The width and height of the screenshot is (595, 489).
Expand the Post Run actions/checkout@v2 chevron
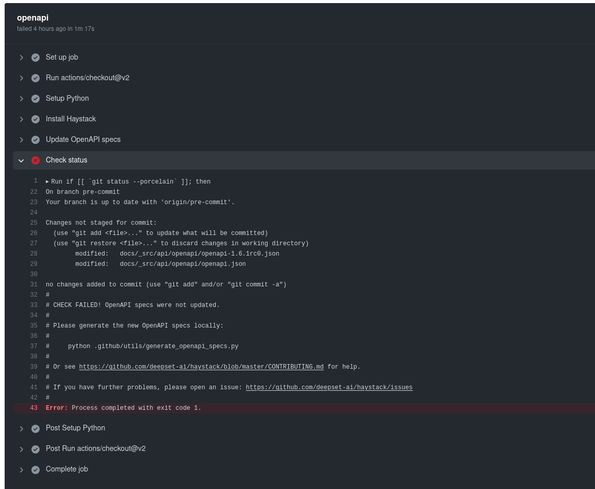[x=21, y=449]
